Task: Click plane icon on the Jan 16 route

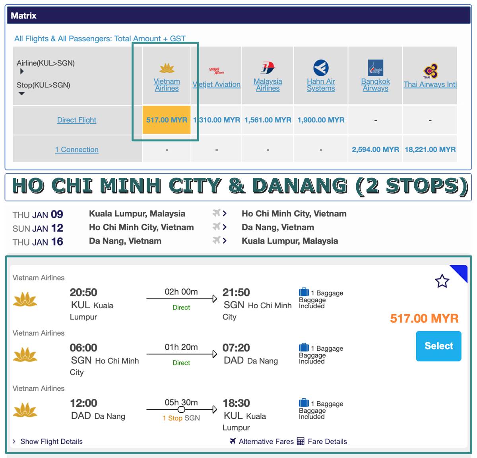Action: click(x=217, y=240)
